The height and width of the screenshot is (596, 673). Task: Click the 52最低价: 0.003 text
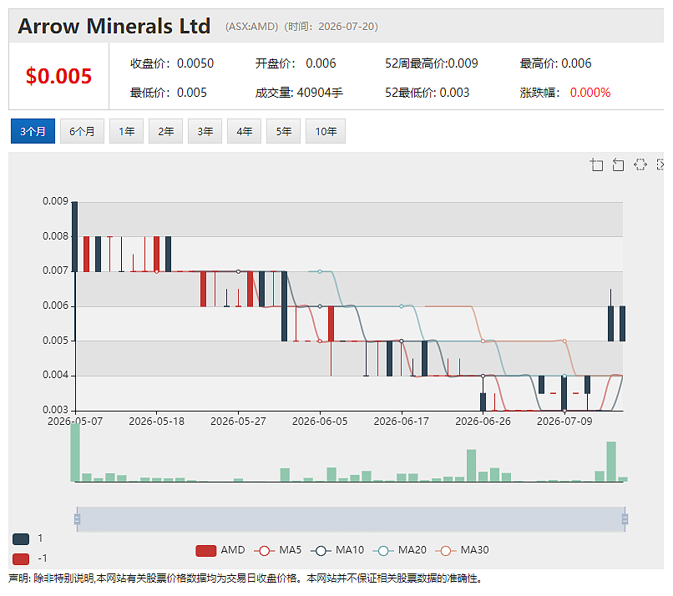(x=427, y=93)
